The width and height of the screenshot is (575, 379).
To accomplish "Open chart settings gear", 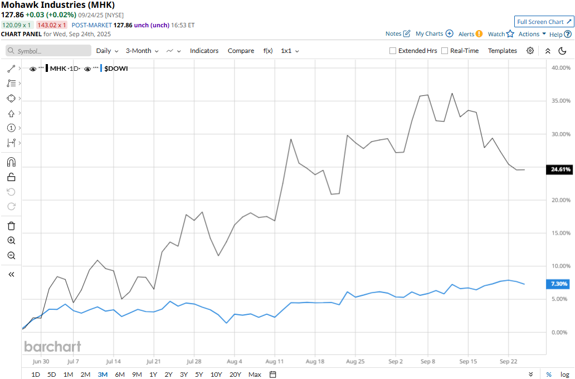I will [530, 51].
